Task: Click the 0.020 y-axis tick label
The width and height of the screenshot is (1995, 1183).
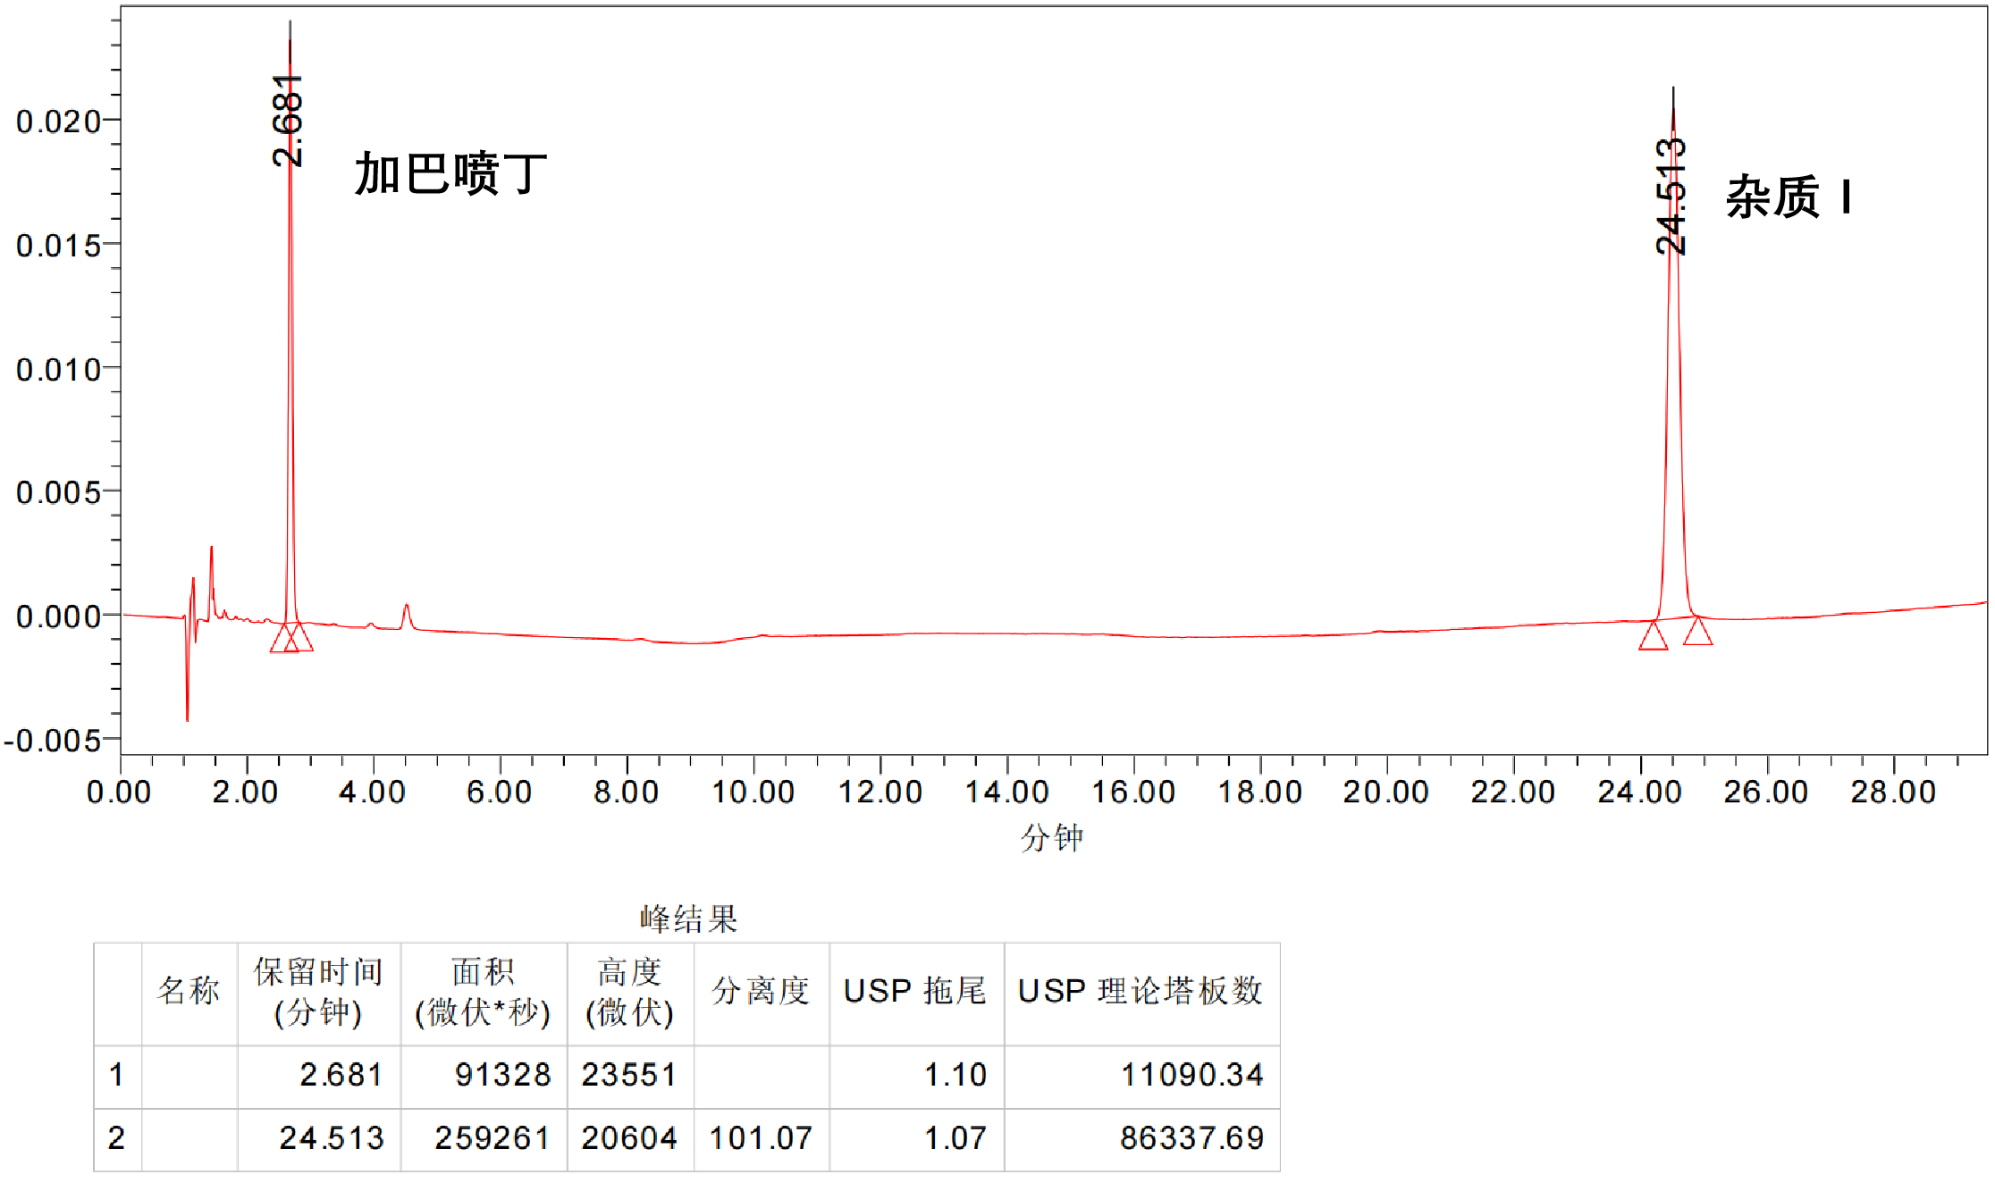Action: tap(58, 122)
